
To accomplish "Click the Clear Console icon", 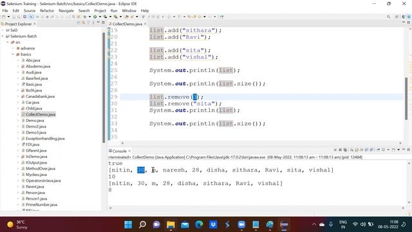I will (x=351, y=150).
